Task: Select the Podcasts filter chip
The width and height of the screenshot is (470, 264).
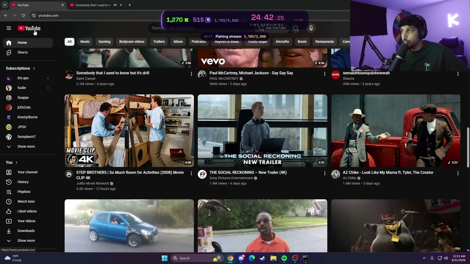Action: [199, 41]
